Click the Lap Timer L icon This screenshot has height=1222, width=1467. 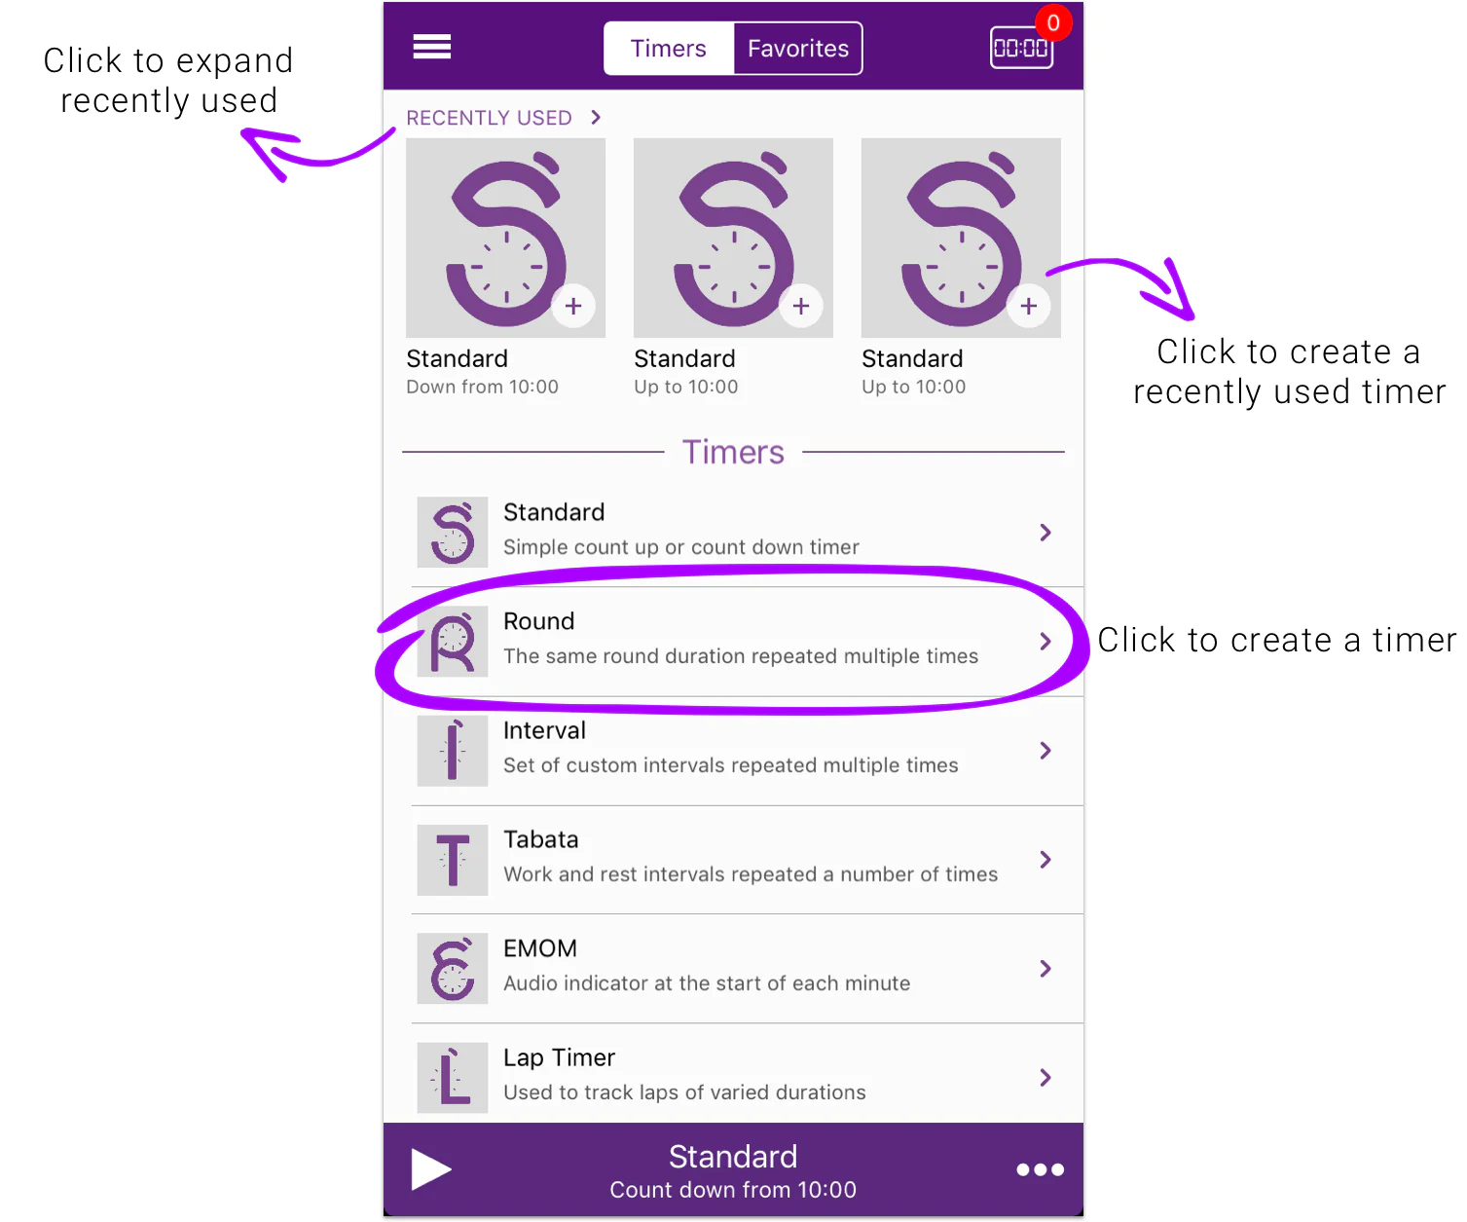(x=453, y=1078)
